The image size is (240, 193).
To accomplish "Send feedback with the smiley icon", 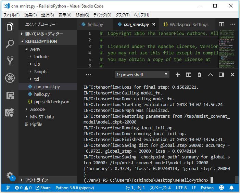I will click(221, 188).
